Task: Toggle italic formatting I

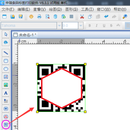Action: pos(97,26)
